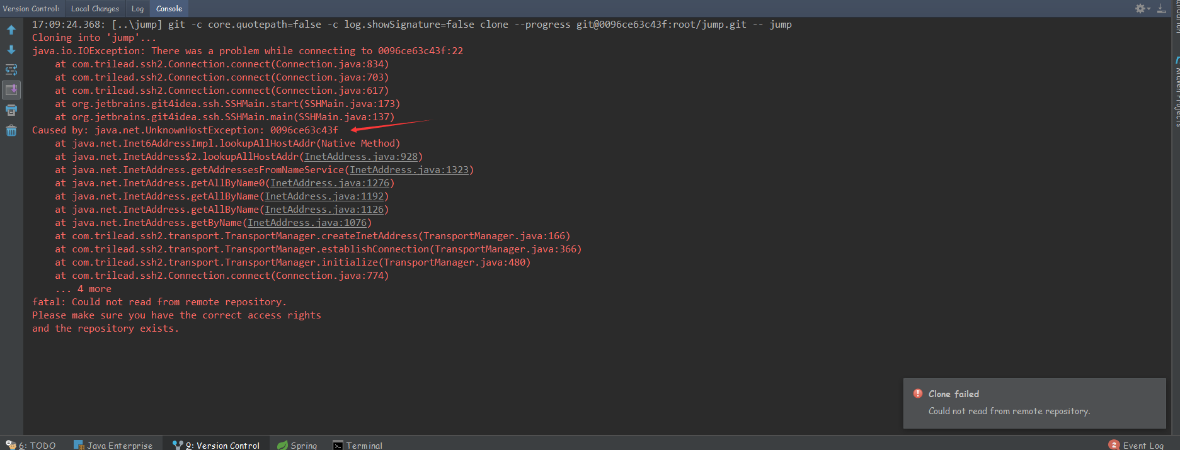Click the TransportManager.initialize stack line
Screen dimensions: 1180x450
[x=293, y=262]
